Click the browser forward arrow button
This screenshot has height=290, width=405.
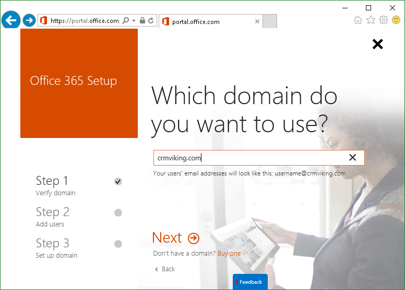(29, 20)
